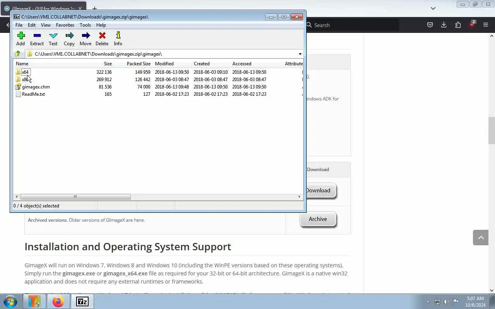
Task: Open the View menu
Action: [x=46, y=25]
